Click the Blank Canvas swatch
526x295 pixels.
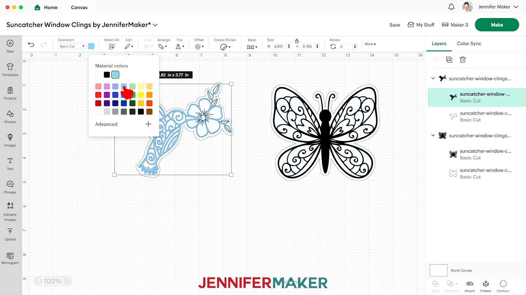tap(438, 270)
